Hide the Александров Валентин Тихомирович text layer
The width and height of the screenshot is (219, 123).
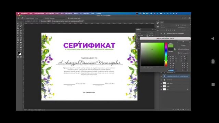tap(161, 33)
